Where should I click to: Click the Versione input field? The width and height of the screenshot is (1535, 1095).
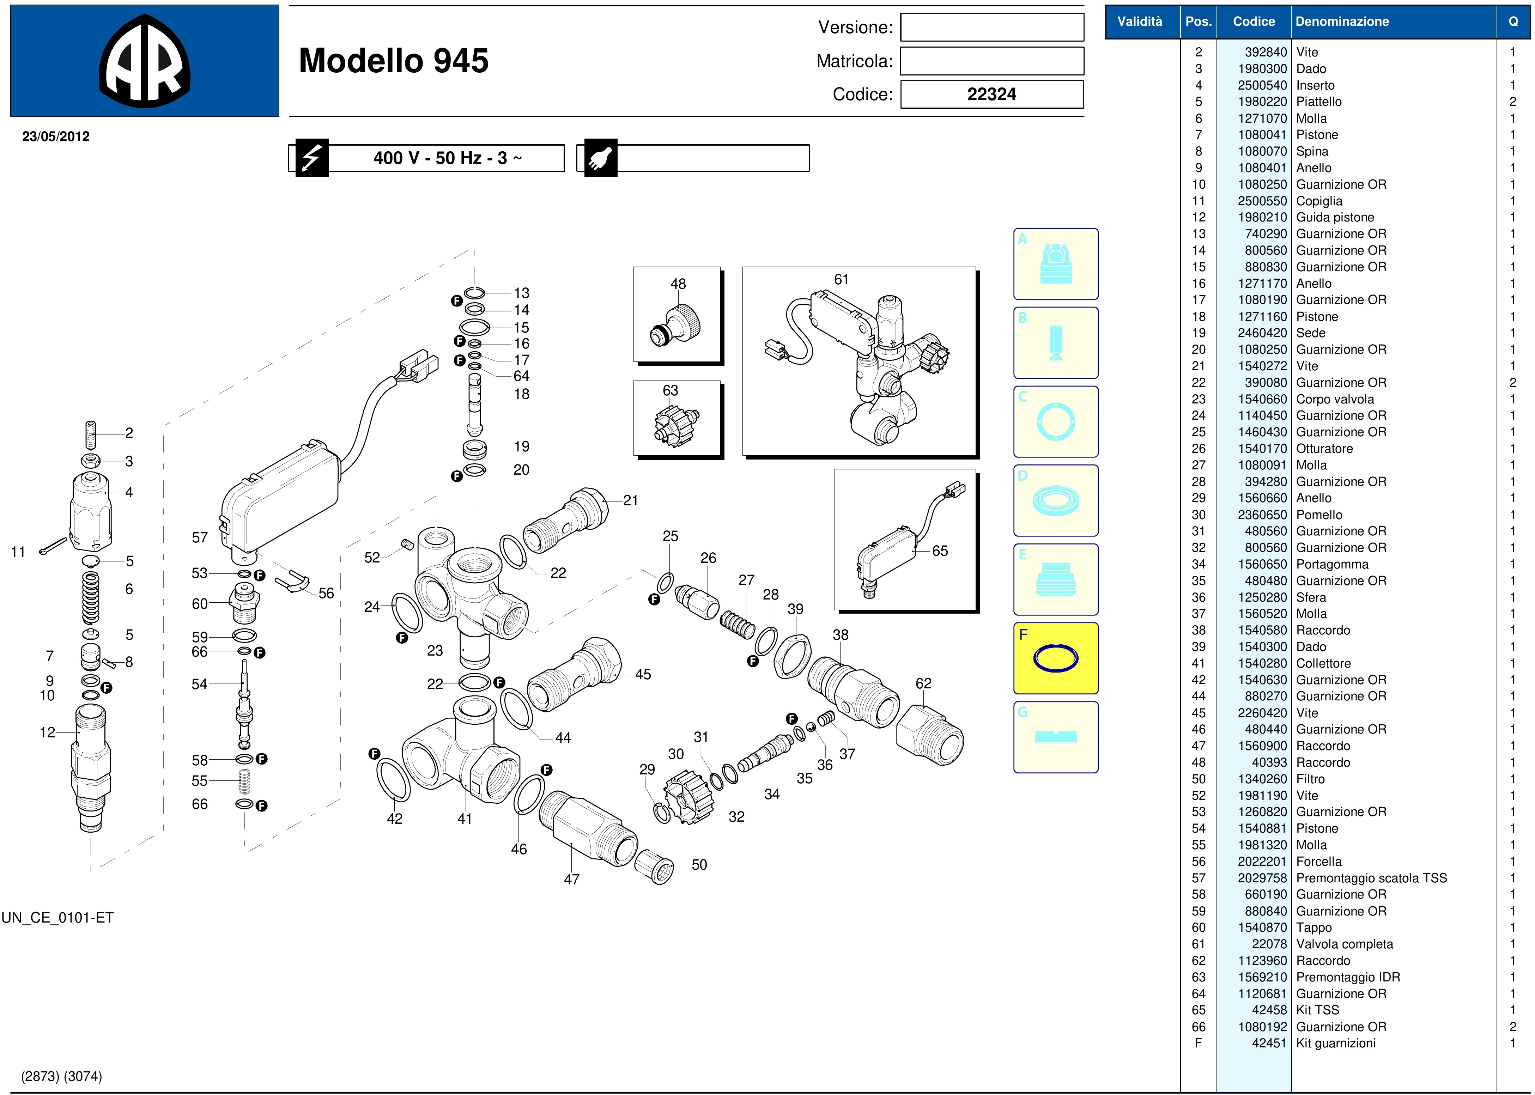991,28
